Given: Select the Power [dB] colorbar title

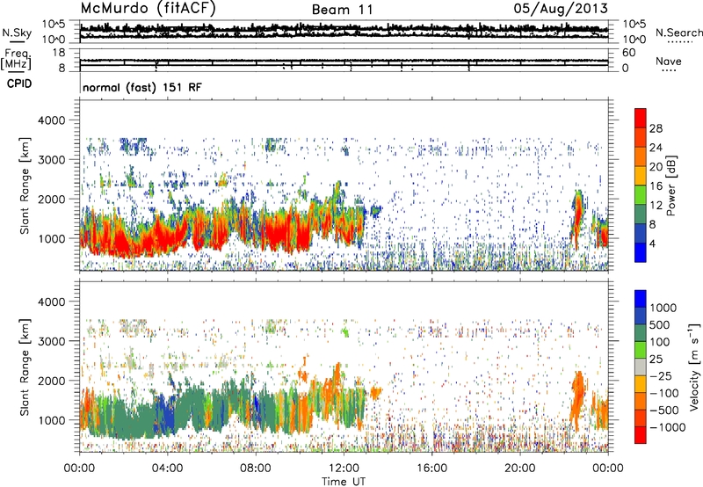Looking at the screenshot, I should coord(670,185).
